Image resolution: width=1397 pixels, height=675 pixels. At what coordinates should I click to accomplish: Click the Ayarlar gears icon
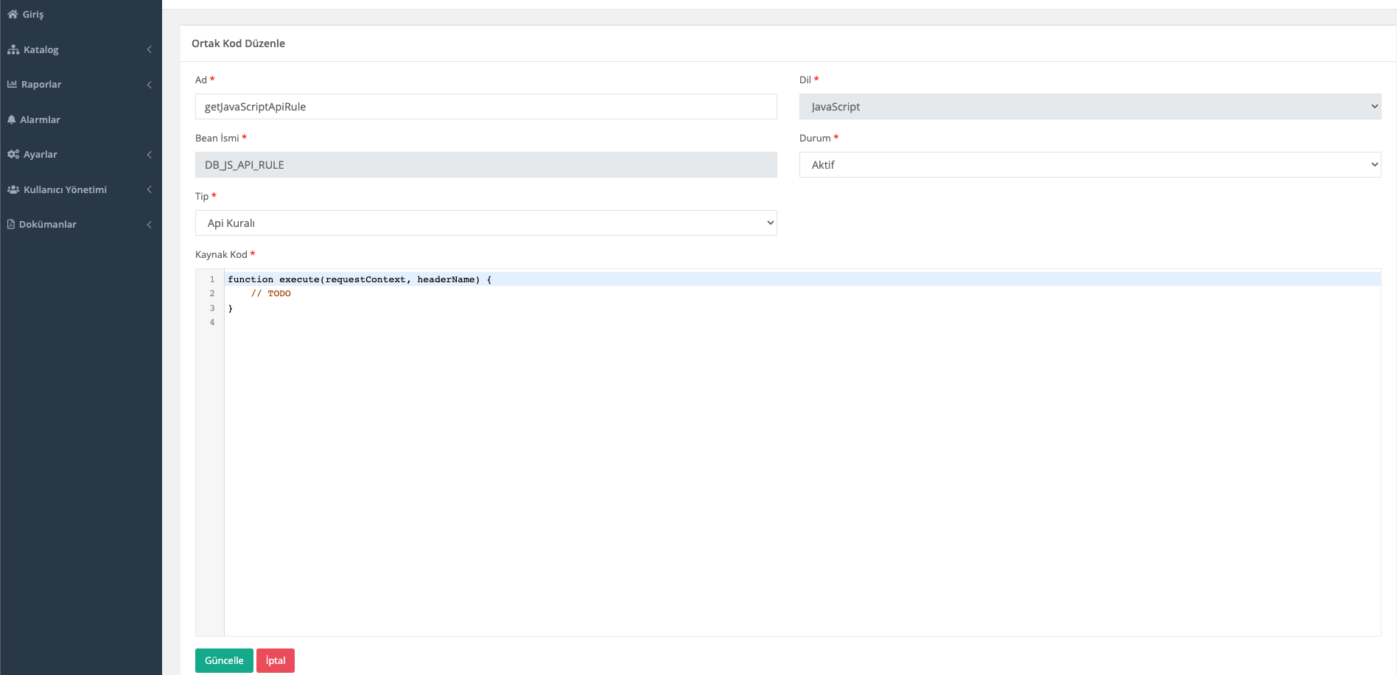coord(13,154)
